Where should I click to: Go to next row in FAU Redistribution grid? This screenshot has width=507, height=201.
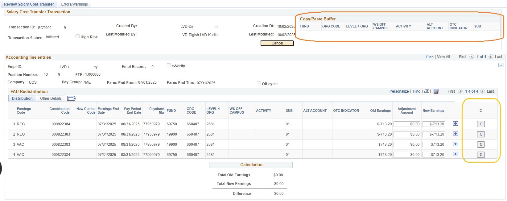(x=483, y=91)
